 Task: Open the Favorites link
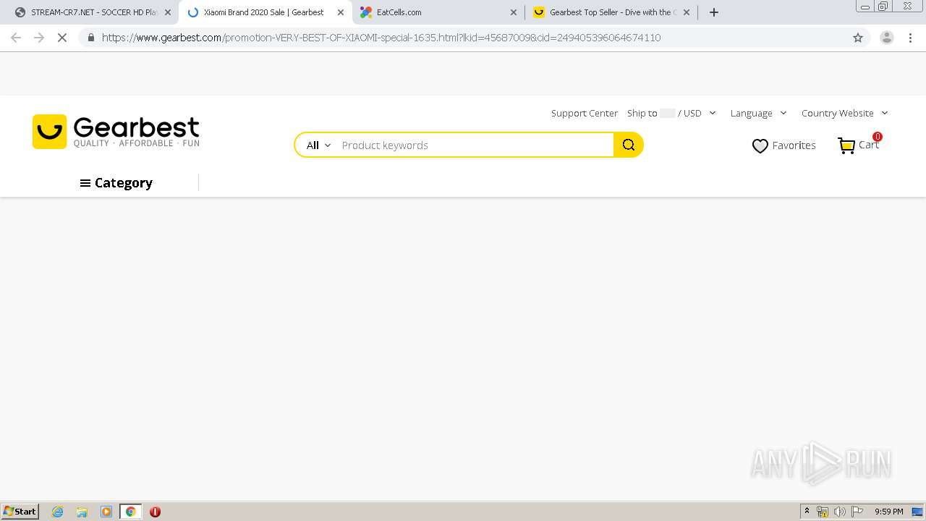(794, 145)
